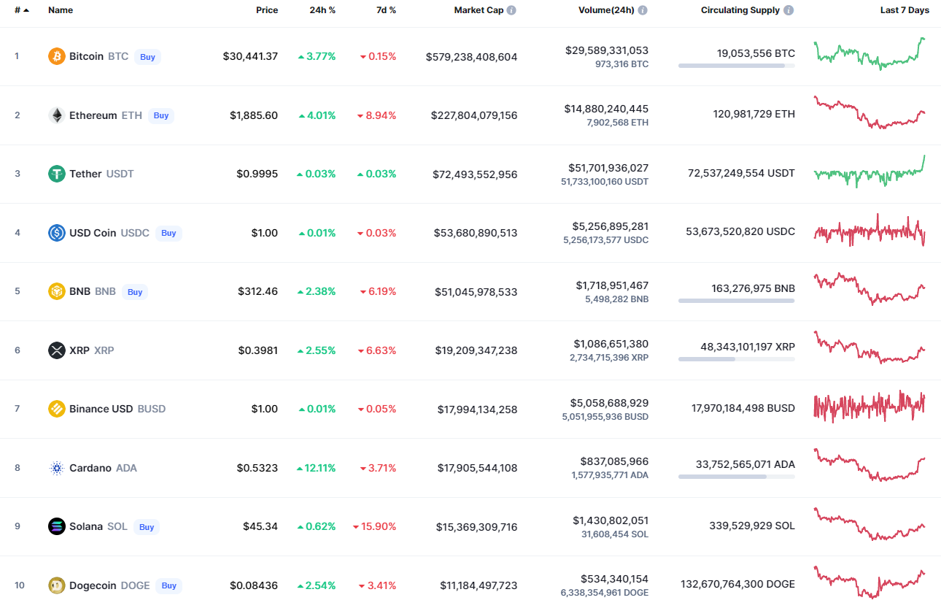Sort the table by Name column
This screenshot has height=611, width=941.
(x=61, y=10)
